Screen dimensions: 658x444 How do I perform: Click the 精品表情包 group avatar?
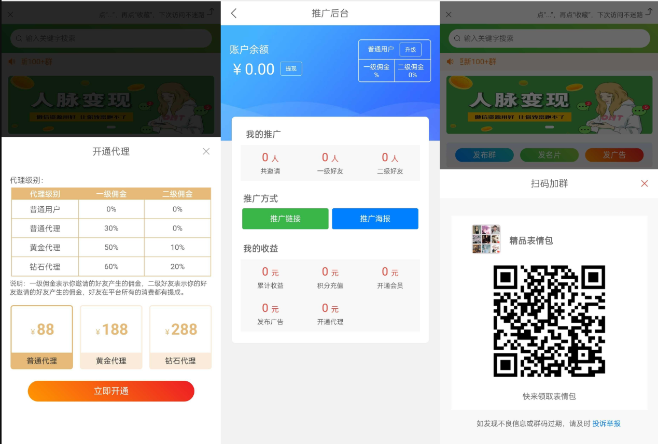pos(486,239)
